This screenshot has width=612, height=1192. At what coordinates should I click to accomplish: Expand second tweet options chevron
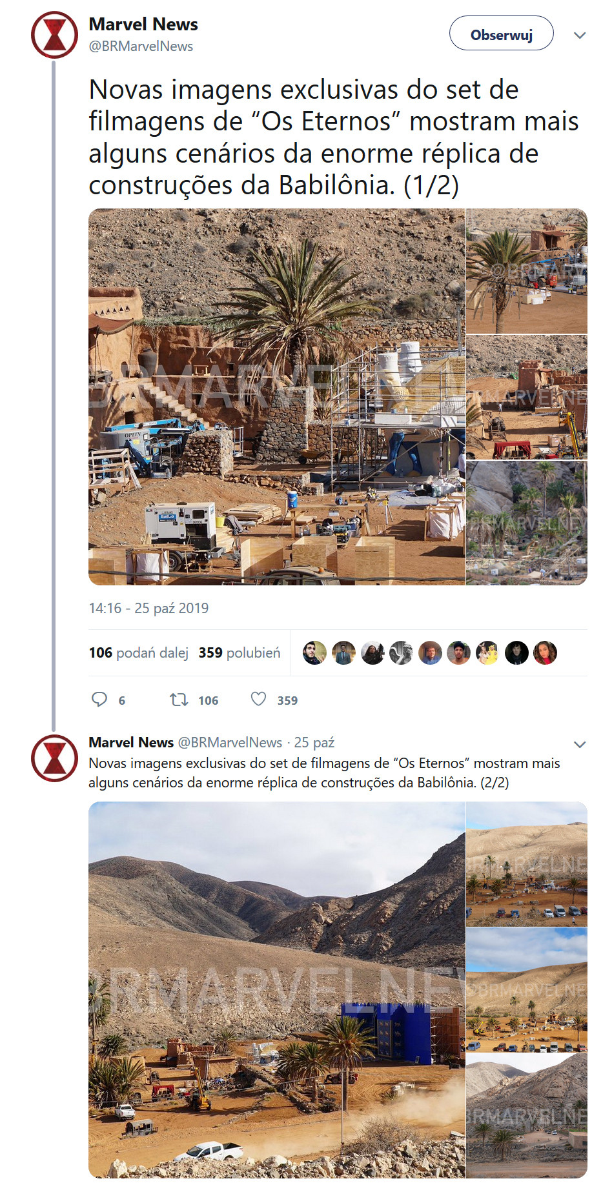click(580, 744)
